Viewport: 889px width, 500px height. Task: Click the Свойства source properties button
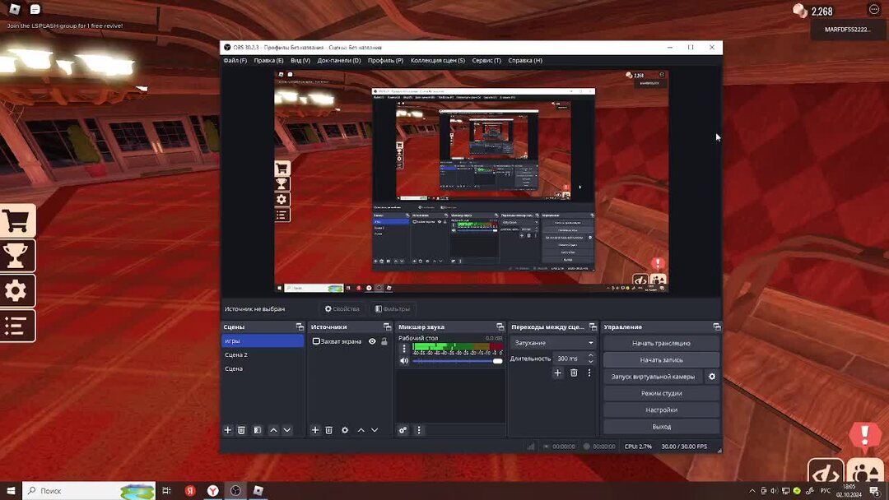[x=342, y=309]
